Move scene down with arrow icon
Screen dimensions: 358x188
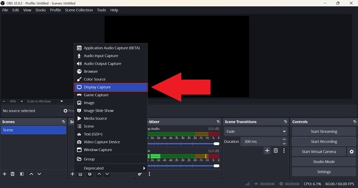click(39, 174)
